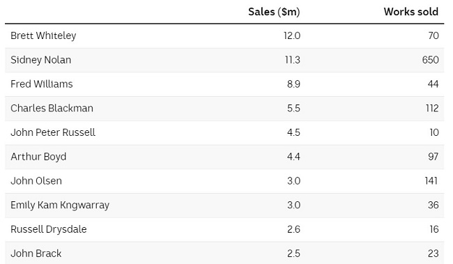Viewport: 453px width, 264px height.
Task: Select the Emily Kam Kngwarray name
Action: (x=60, y=205)
